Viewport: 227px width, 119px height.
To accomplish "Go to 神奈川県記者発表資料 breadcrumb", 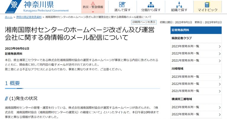I will click(29, 17).
